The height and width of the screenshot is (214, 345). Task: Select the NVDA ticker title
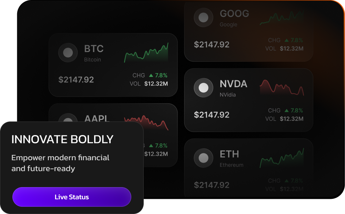tap(233, 84)
